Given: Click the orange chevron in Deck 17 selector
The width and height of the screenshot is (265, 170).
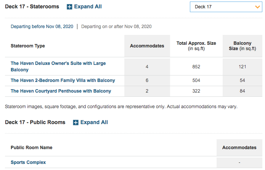Looking at the screenshot, I should click(257, 7).
